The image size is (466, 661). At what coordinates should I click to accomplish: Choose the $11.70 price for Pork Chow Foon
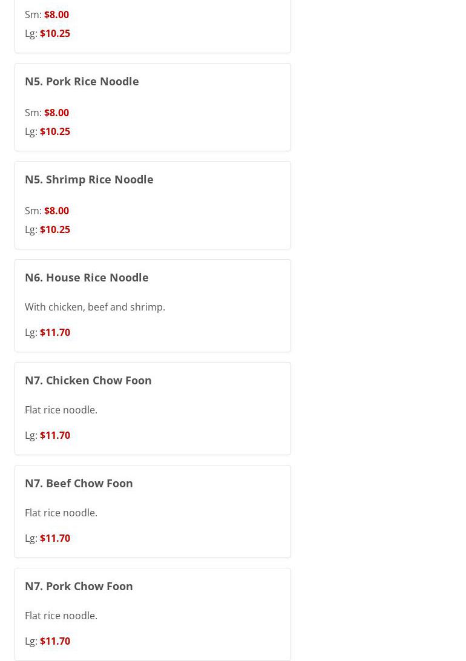click(54, 641)
